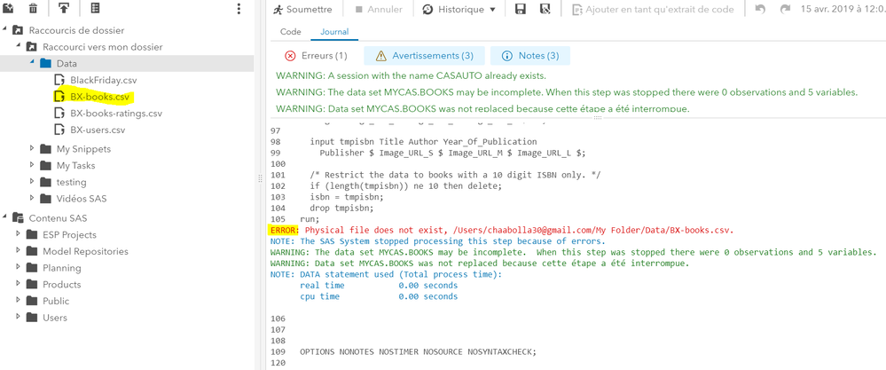This screenshot has height=370, width=886.
Task: Expand the Products folder arrow
Action: pyautogui.click(x=18, y=284)
